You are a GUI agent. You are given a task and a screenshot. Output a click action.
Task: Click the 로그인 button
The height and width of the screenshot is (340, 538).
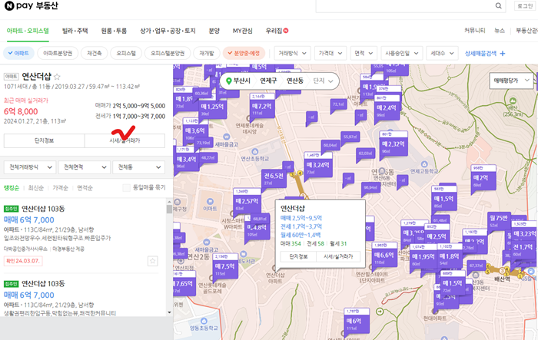pos(525,6)
